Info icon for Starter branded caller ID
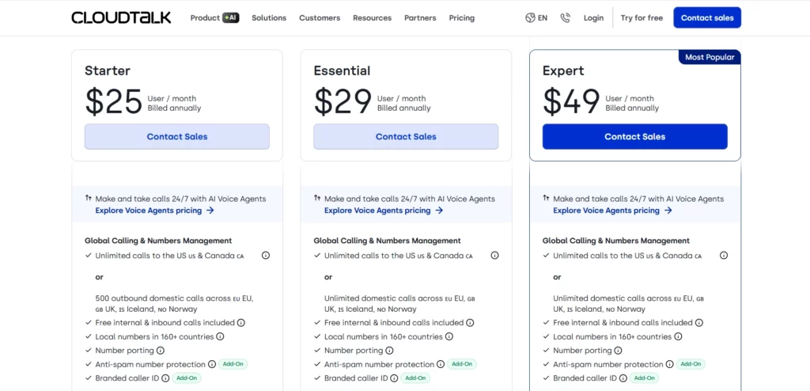 [165, 378]
